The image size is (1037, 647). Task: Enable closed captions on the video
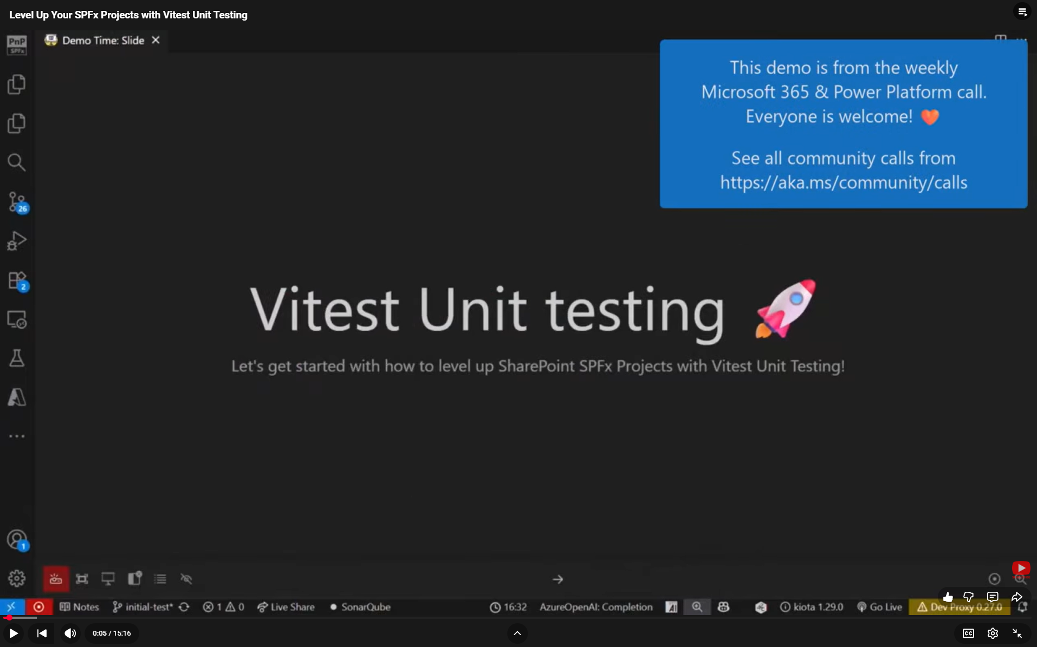click(968, 633)
